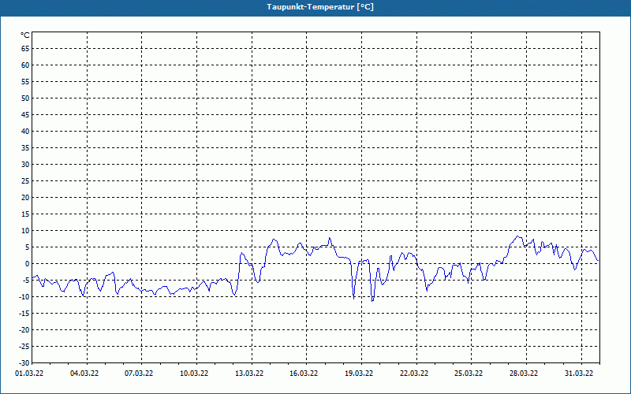Select the 22.03.22 date label
This screenshot has height=394, width=631.
tap(414, 374)
